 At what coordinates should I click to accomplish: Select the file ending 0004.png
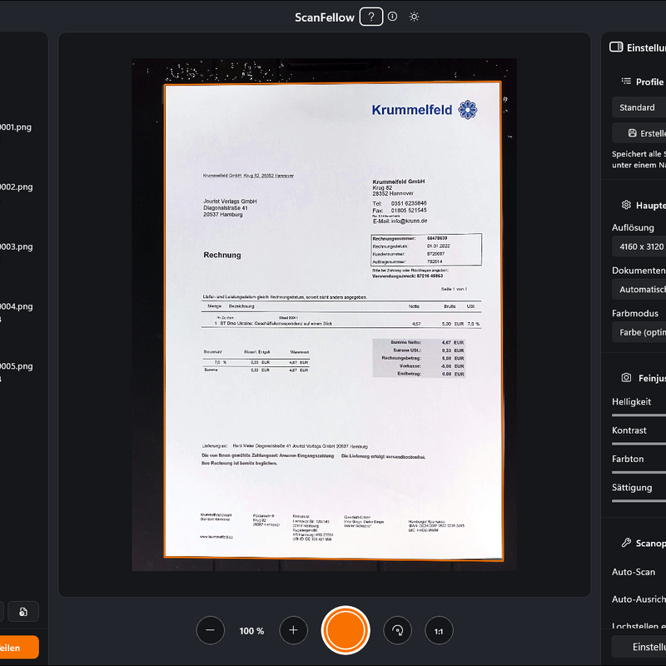tap(16, 306)
